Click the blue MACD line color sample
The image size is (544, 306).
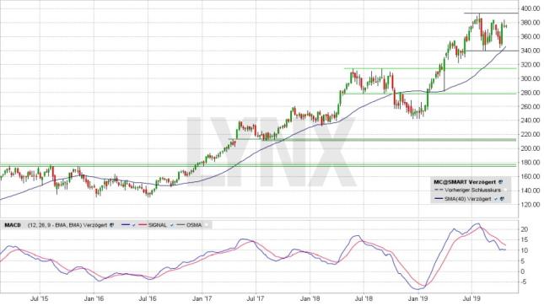coord(126,225)
